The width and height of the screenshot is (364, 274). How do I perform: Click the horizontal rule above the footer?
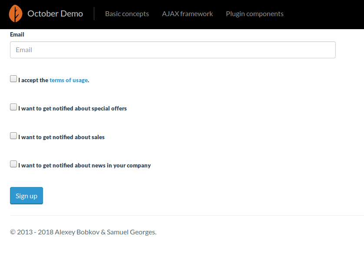click(187, 215)
